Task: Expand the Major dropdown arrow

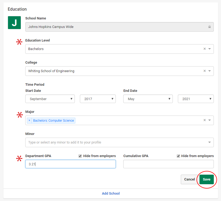Action: click(210, 120)
